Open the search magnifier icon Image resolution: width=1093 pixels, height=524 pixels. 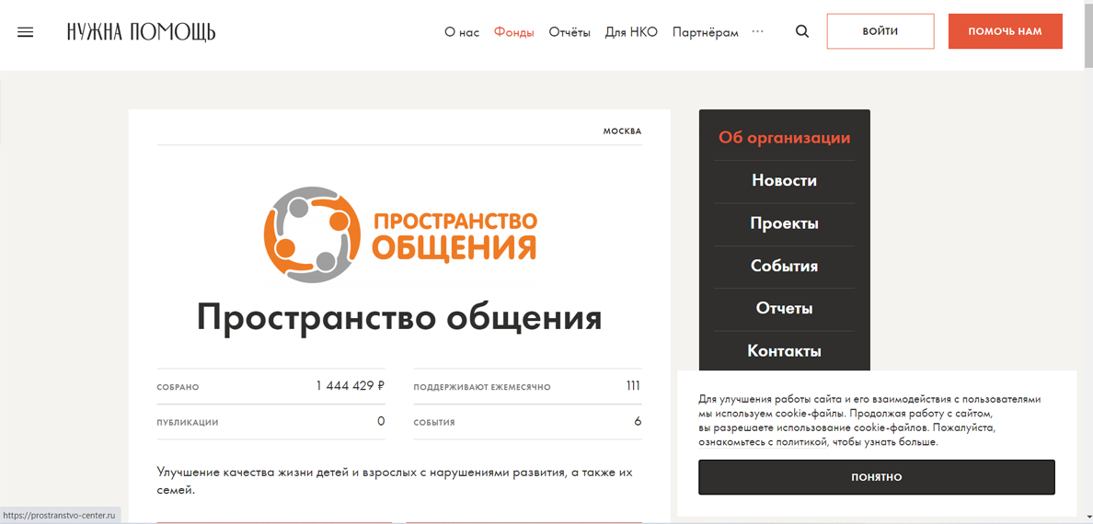[802, 31]
